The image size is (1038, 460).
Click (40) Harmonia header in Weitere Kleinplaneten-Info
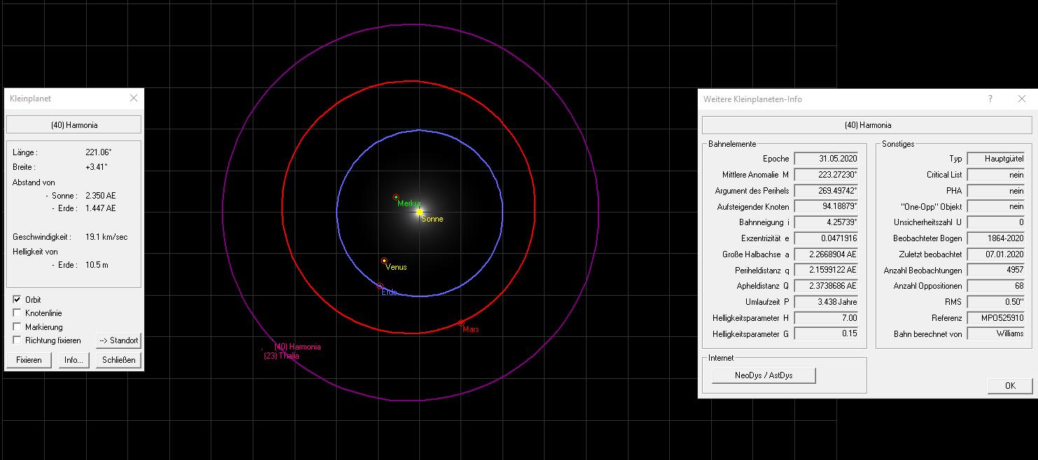click(x=868, y=125)
